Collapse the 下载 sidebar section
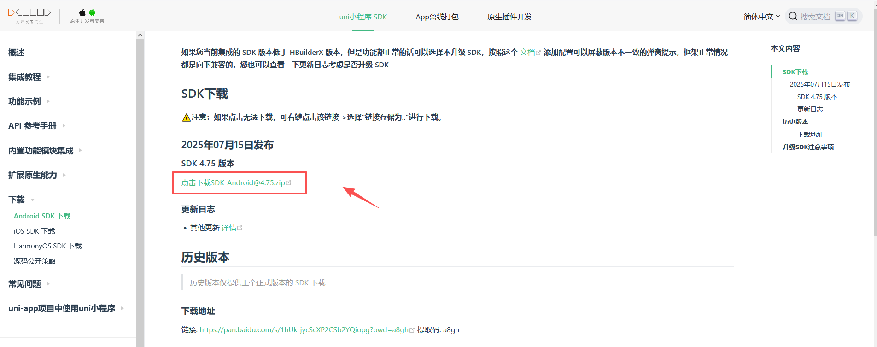This screenshot has width=877, height=347. click(21, 200)
